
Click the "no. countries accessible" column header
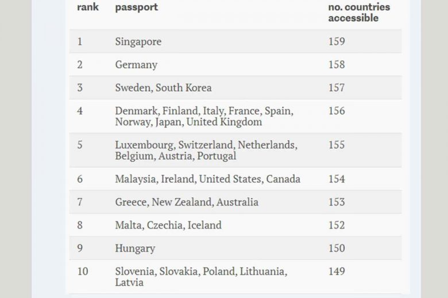click(358, 12)
